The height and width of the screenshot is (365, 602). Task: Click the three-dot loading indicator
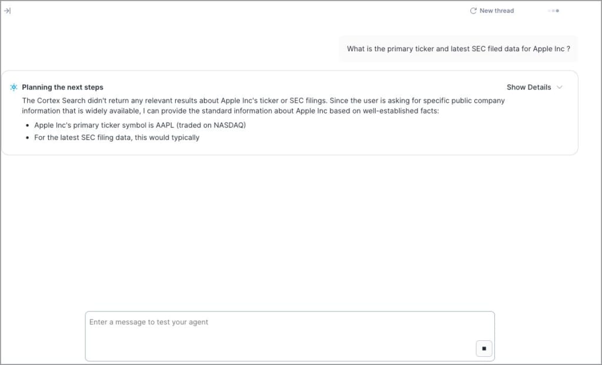pyautogui.click(x=553, y=11)
